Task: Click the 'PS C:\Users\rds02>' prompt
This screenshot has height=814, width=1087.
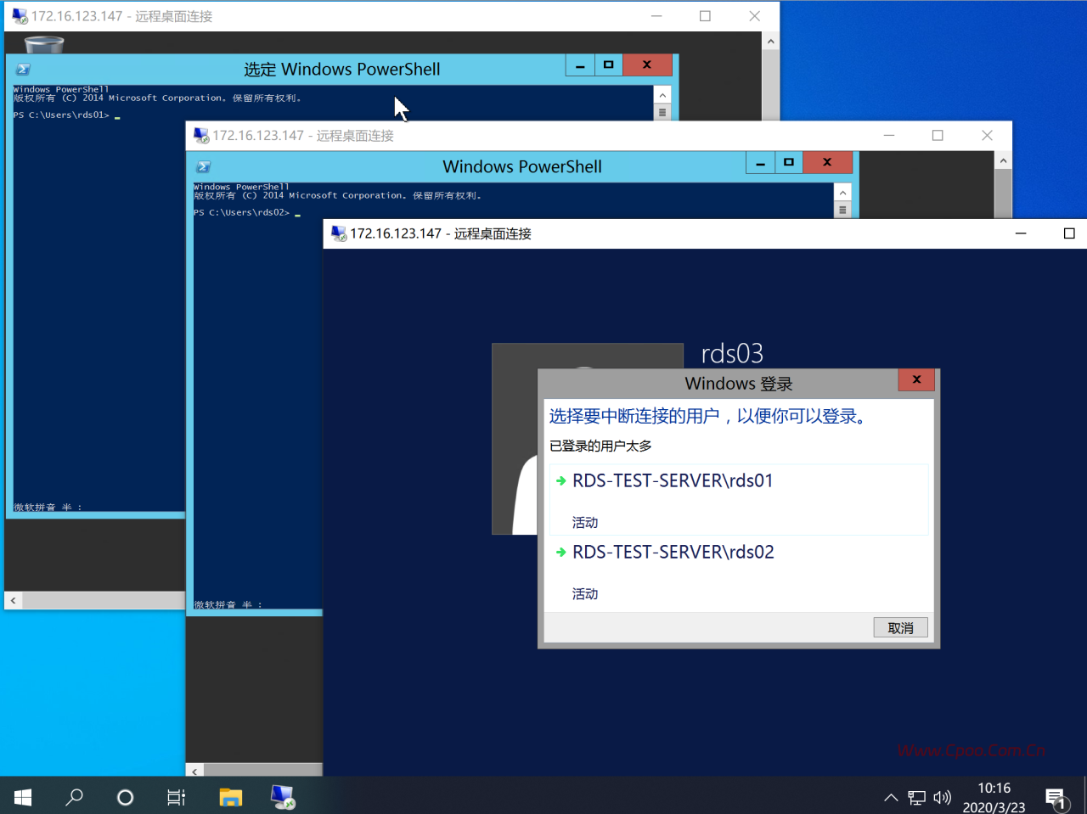Action: [241, 212]
